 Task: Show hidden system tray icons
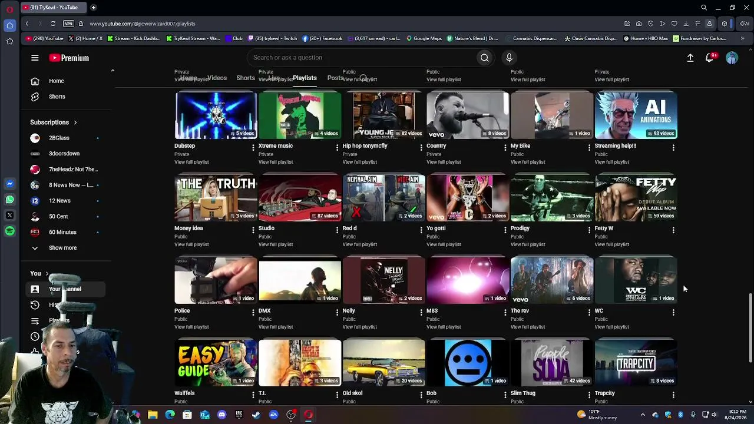point(643,415)
